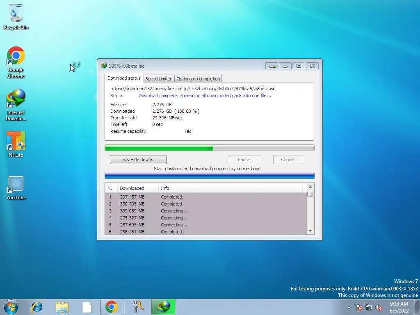Click the File size 2.276 GB value

(x=162, y=105)
